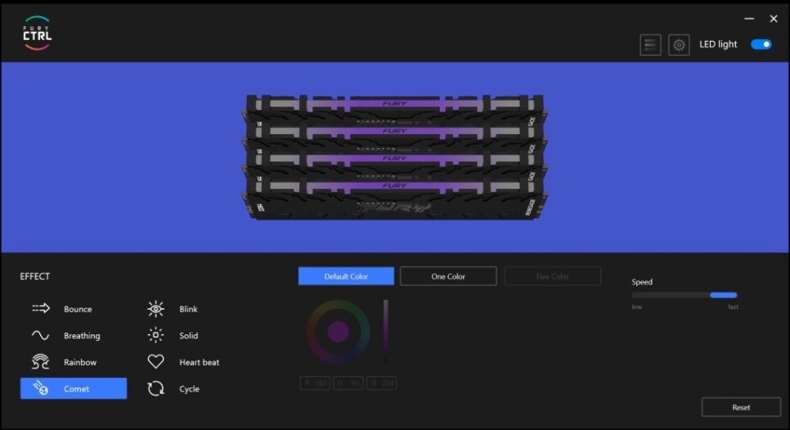Screen dimensions: 790x430
Task: Select the disabled Five Color tab
Action: (552, 276)
